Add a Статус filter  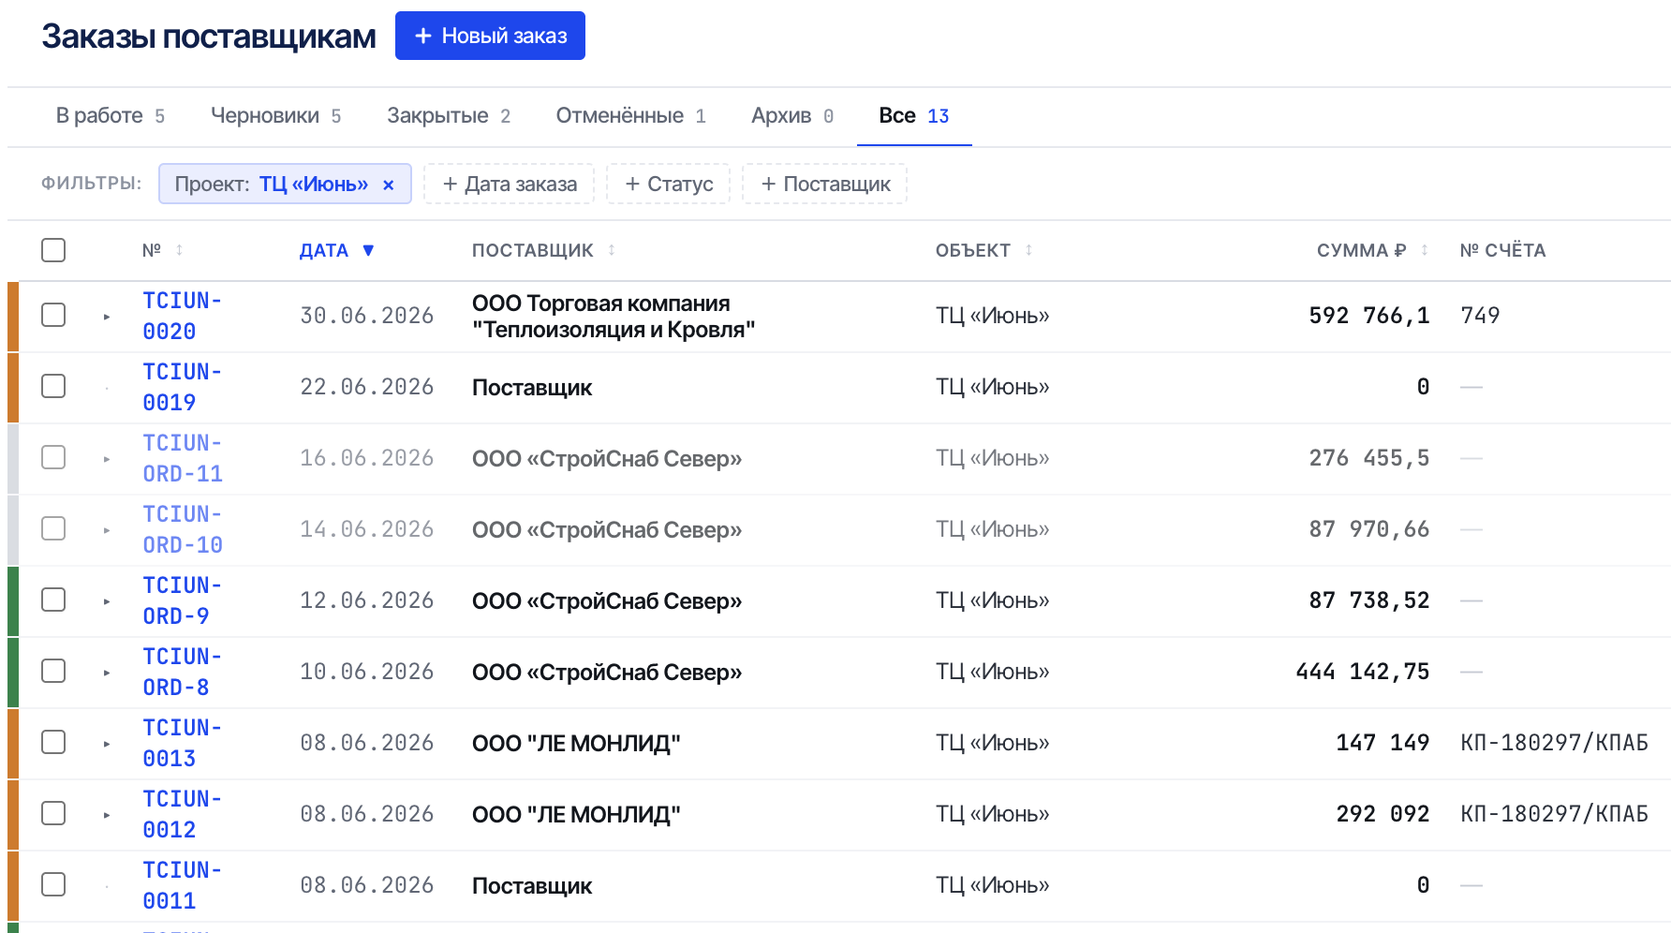click(x=669, y=185)
